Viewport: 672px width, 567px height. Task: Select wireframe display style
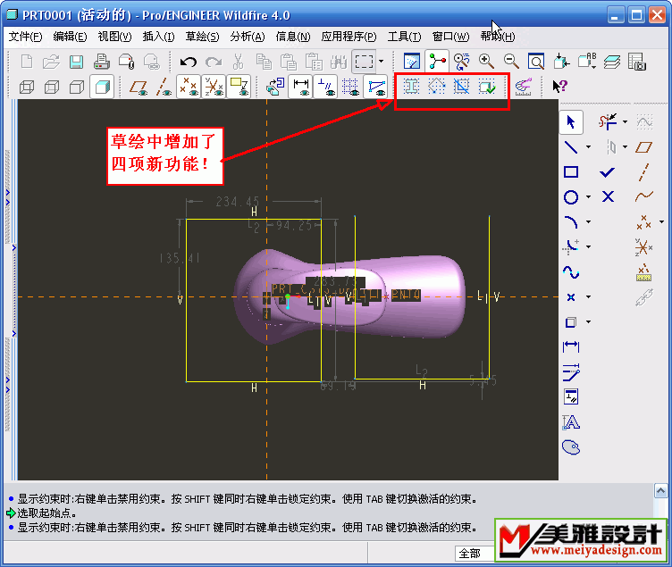(x=27, y=87)
